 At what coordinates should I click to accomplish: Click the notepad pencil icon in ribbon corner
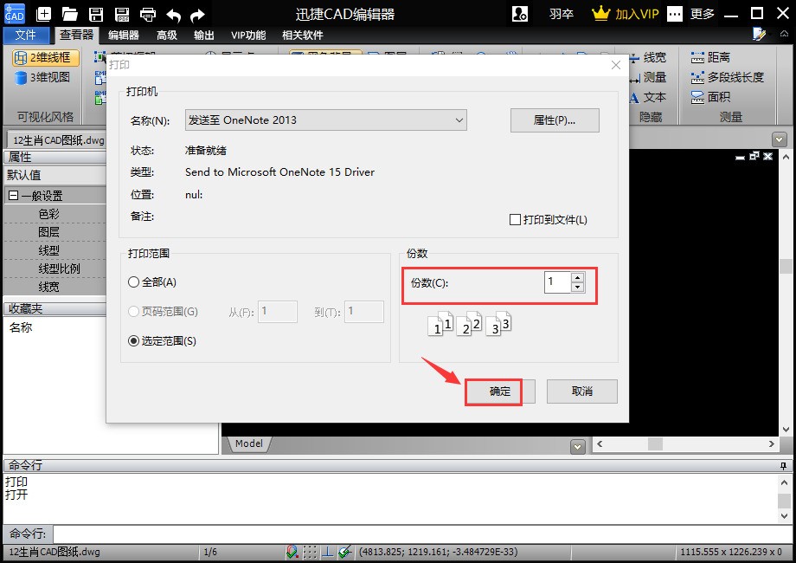759,35
